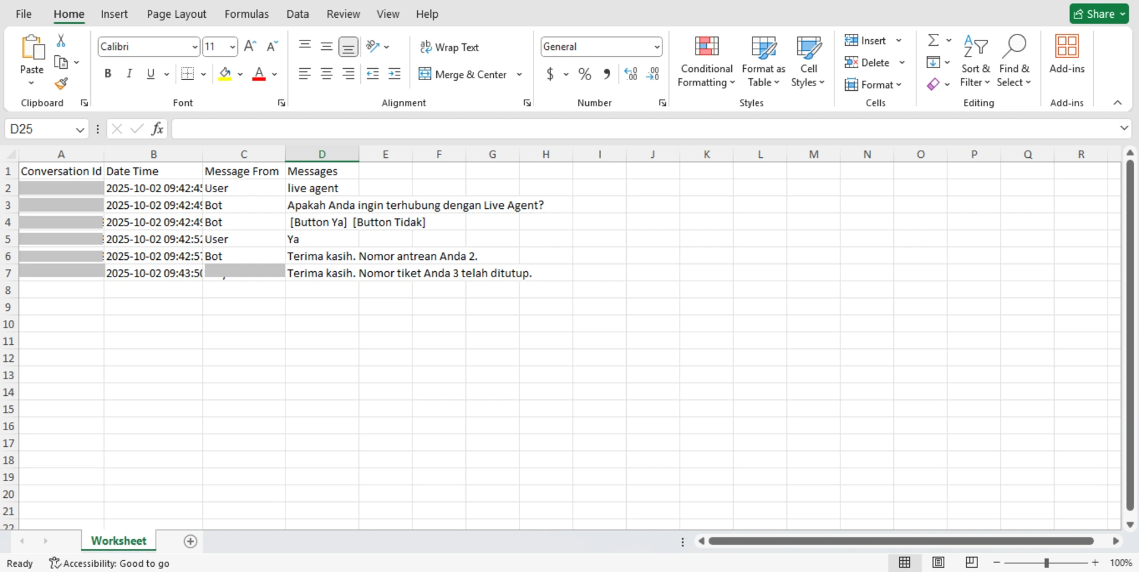Screen dimensions: 1139x572
Task: Add a new sheet with plus button
Action: (190, 541)
